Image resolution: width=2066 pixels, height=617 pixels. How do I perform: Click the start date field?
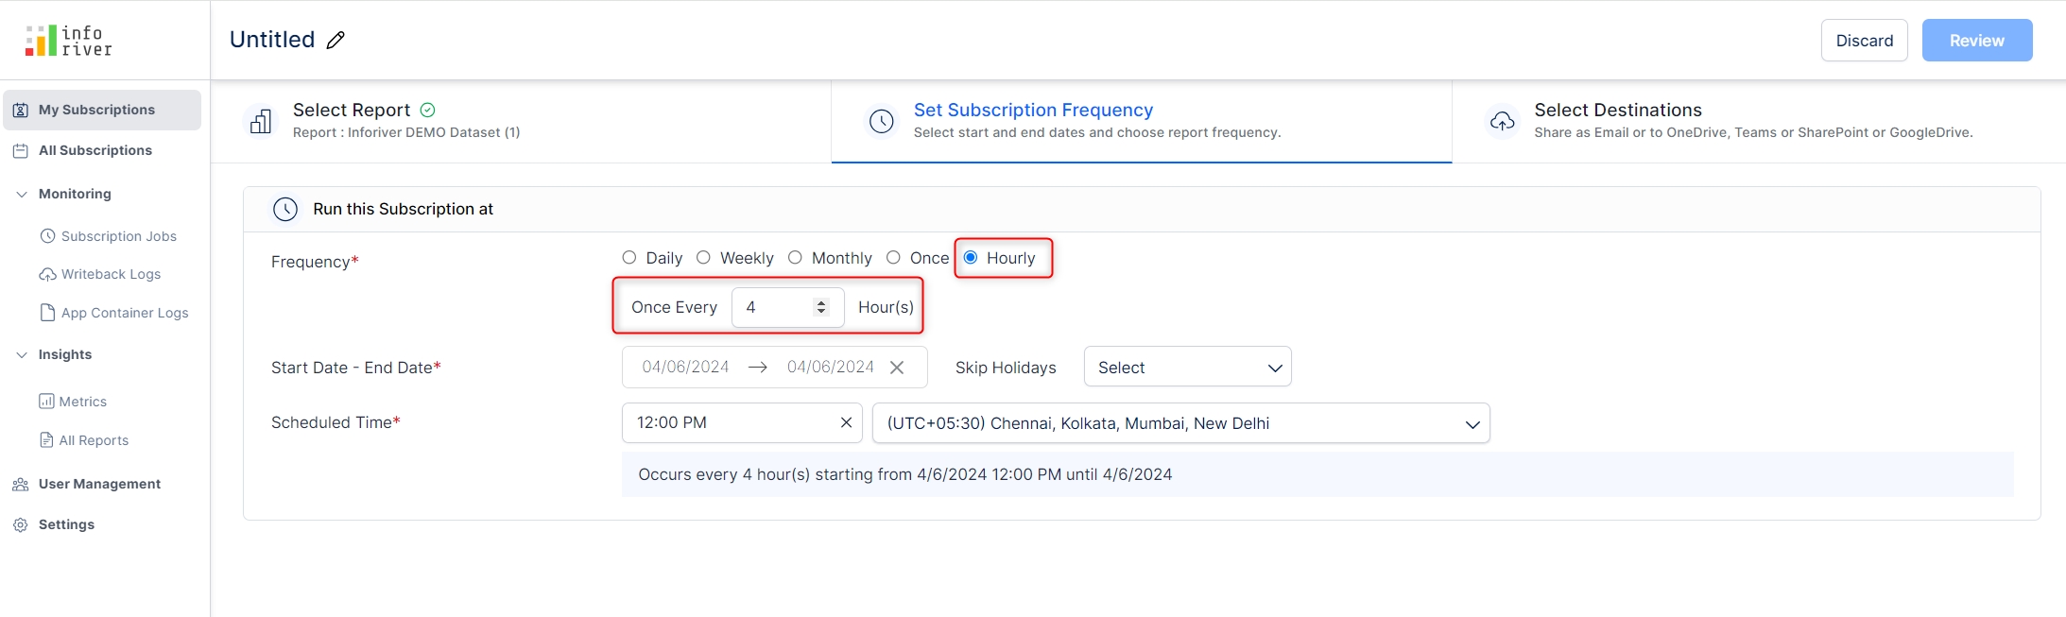pos(685,368)
